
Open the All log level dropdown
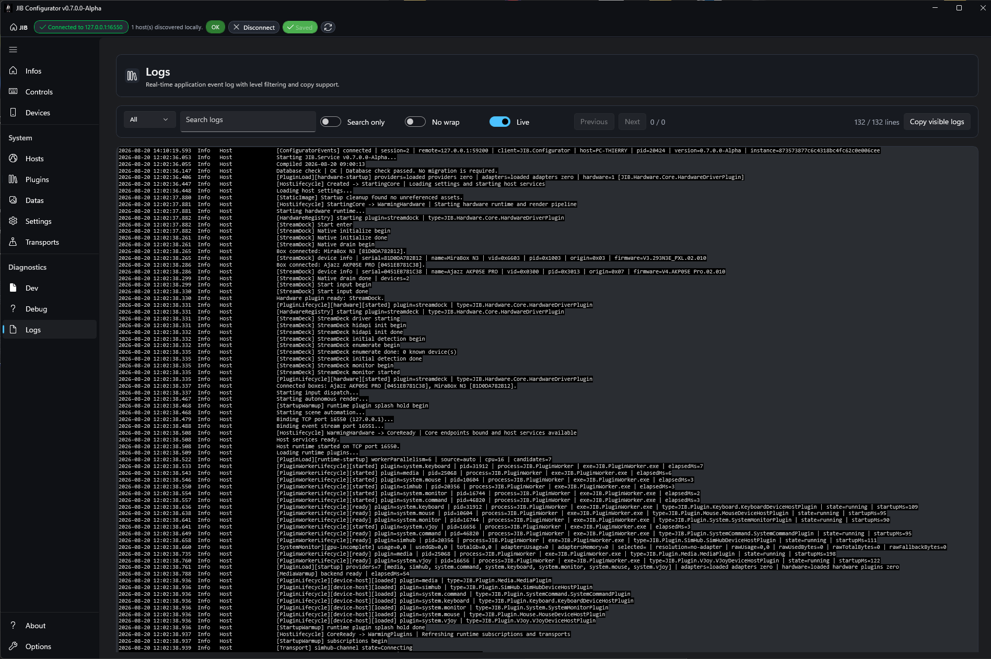coord(149,119)
